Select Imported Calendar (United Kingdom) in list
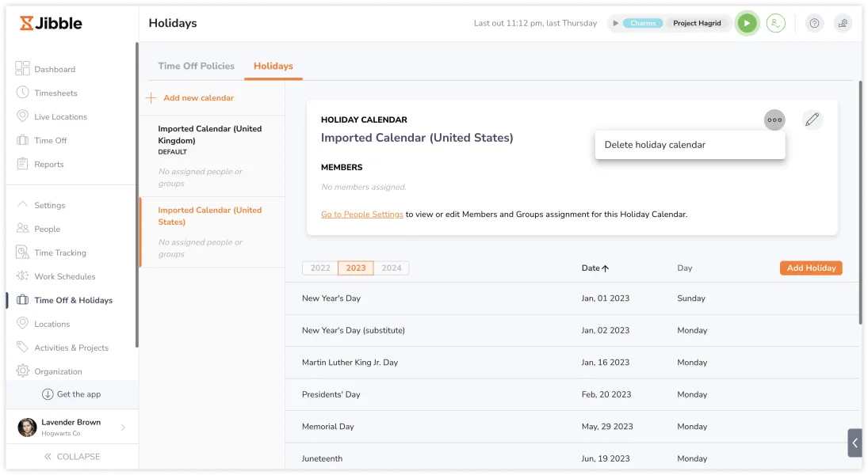The width and height of the screenshot is (868, 475). point(210,135)
